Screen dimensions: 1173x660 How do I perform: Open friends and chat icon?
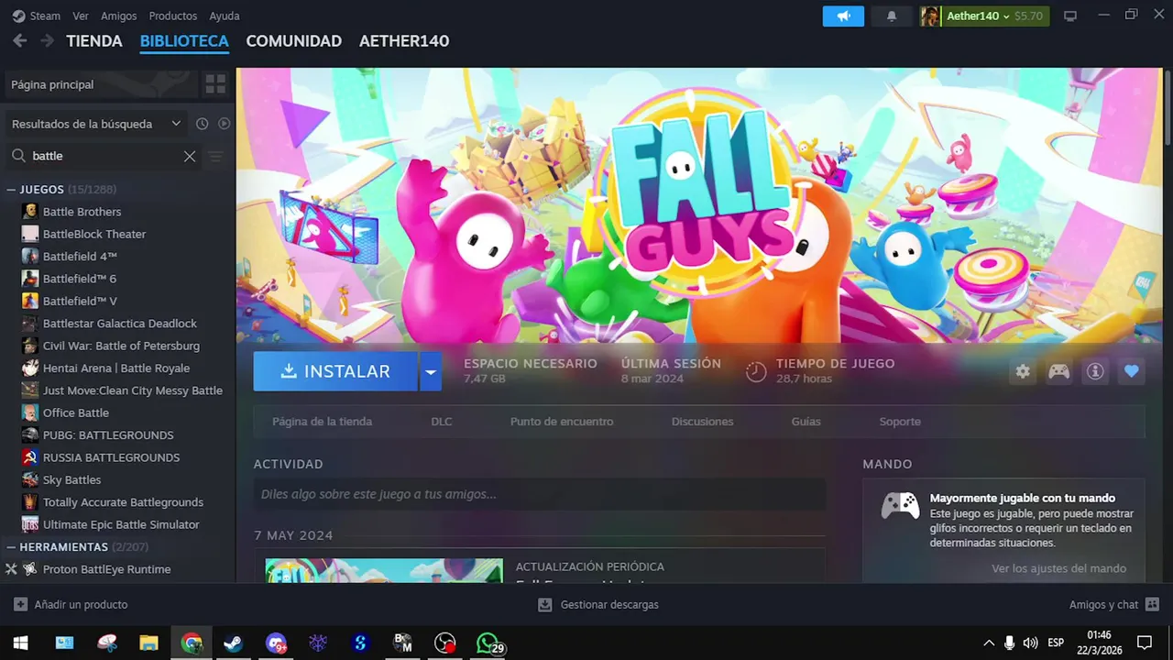click(1153, 605)
